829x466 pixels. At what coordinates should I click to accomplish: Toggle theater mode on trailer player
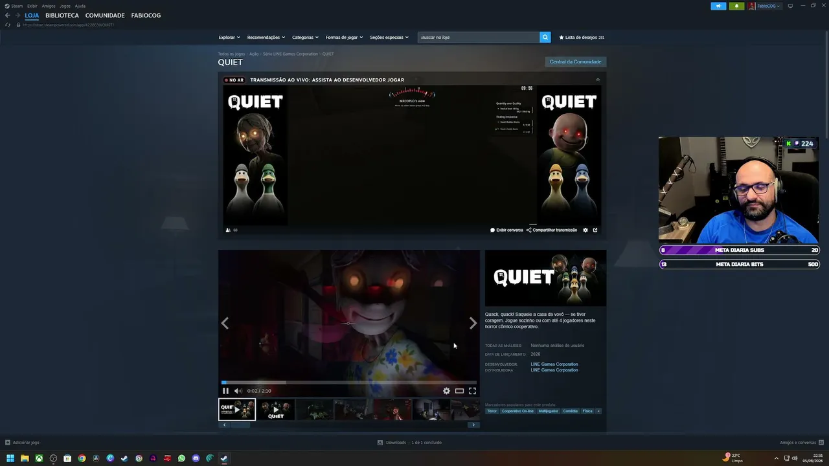coord(459,391)
